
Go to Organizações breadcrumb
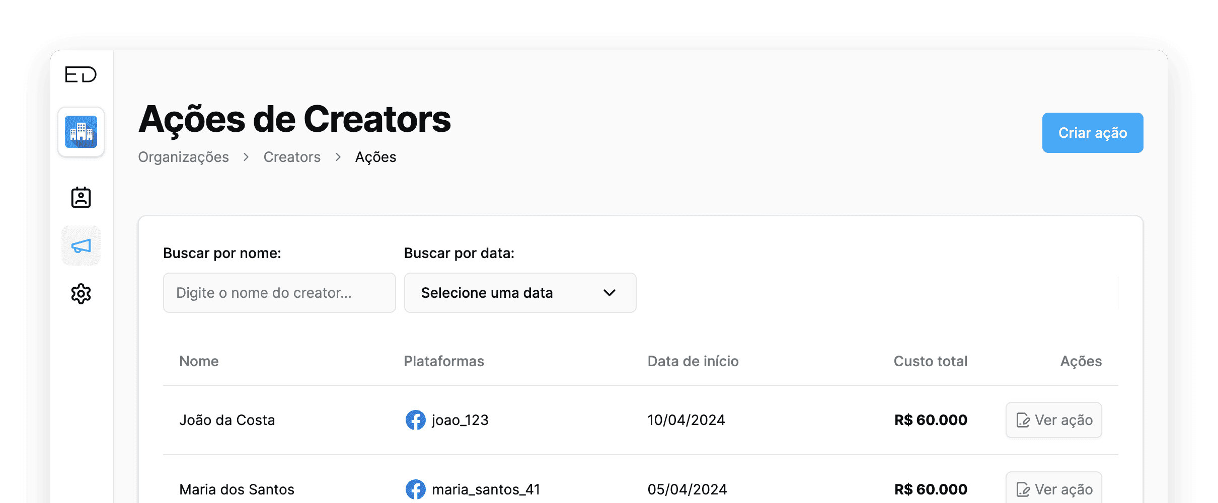tap(183, 157)
